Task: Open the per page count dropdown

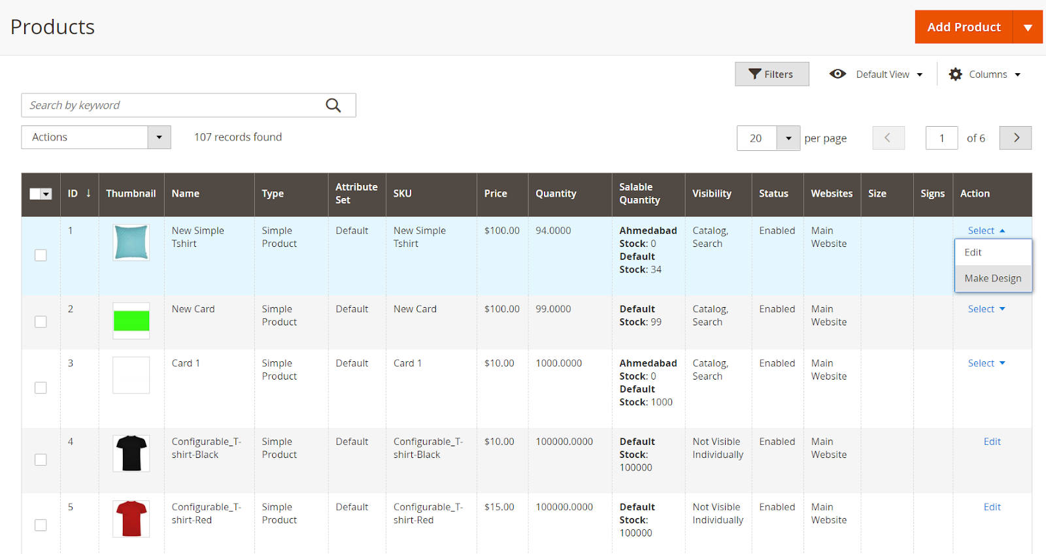Action: [788, 138]
